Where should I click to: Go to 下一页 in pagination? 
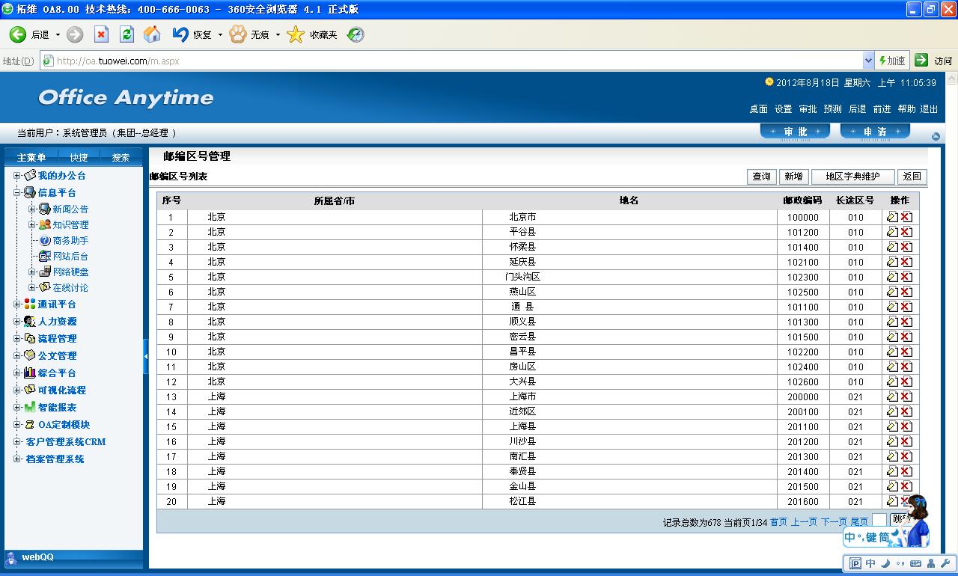834,522
